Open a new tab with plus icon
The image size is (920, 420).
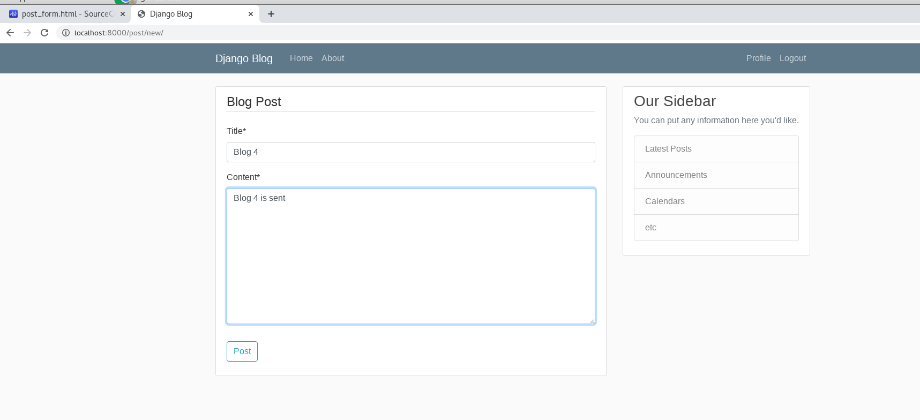(271, 14)
